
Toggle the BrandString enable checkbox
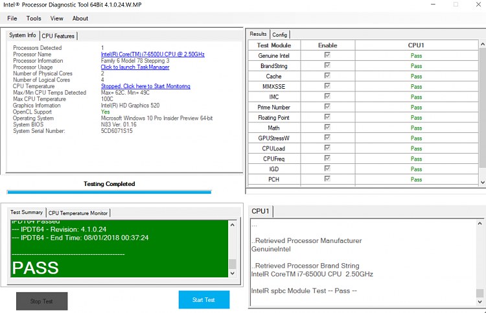(327, 65)
